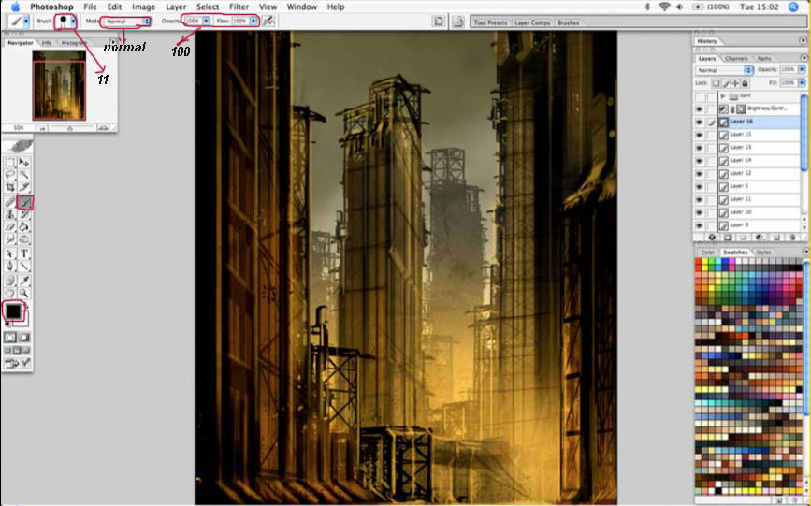Click the Navigator image thumbnail

coord(59,85)
